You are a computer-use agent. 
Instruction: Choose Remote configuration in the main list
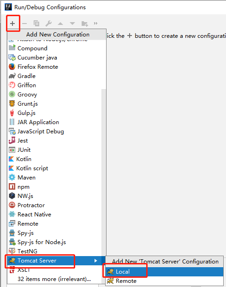tap(54, 224)
